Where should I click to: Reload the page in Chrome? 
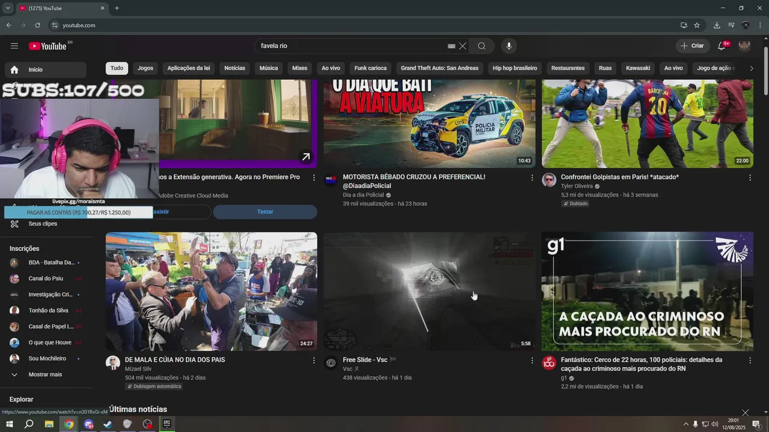(x=37, y=25)
